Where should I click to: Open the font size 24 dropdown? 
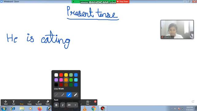(x=72, y=105)
